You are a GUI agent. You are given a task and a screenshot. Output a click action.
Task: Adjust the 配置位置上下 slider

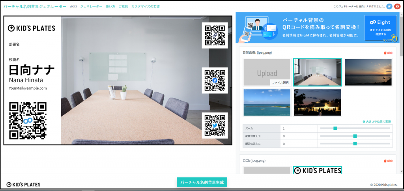[x=355, y=136]
